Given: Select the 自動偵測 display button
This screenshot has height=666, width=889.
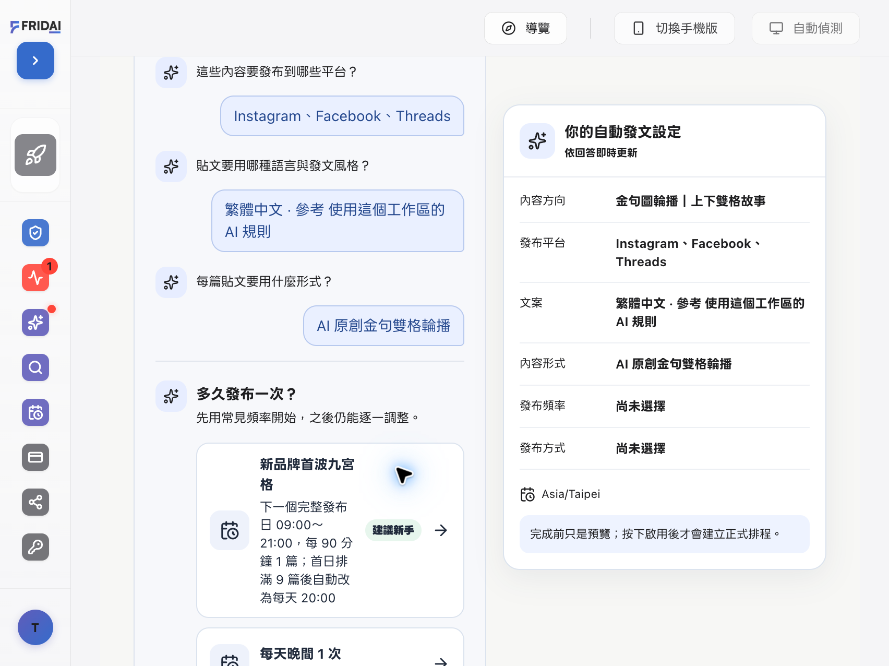Looking at the screenshot, I should point(806,28).
